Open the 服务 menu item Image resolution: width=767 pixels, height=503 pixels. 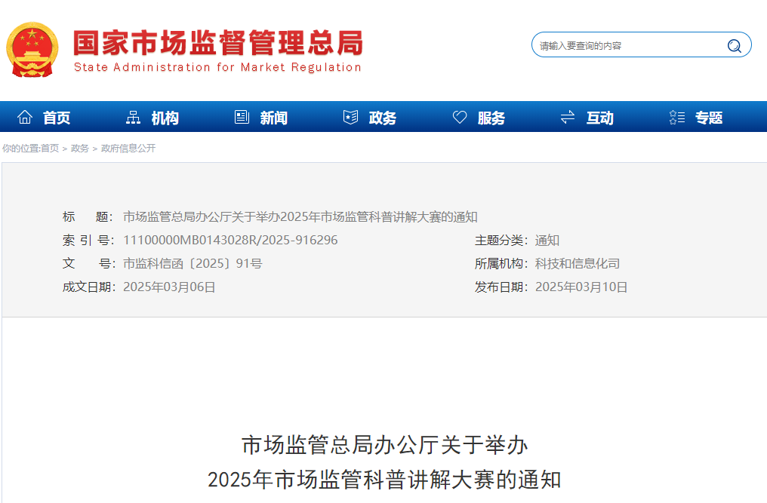(491, 118)
